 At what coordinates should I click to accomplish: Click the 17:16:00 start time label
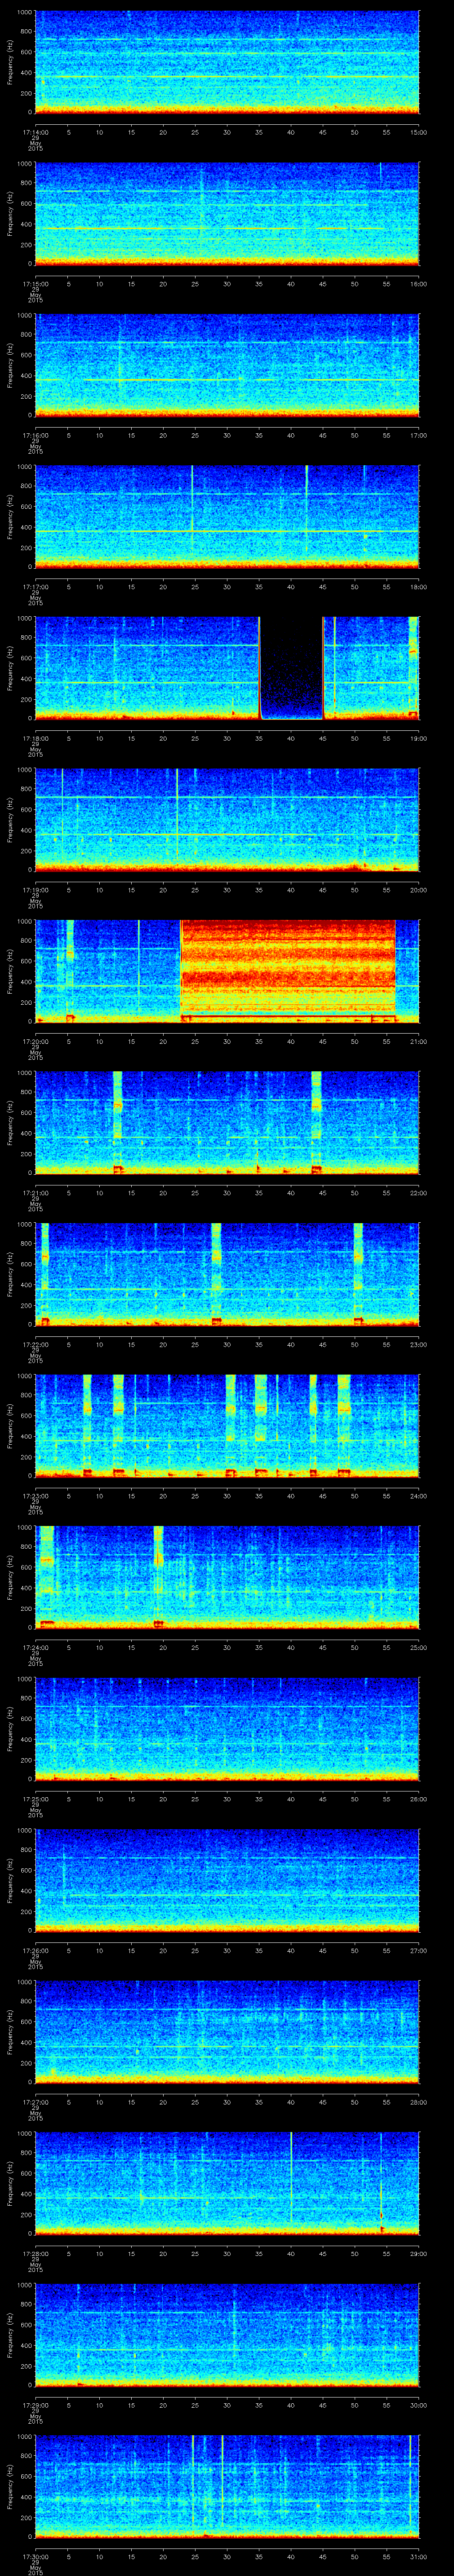(x=35, y=435)
